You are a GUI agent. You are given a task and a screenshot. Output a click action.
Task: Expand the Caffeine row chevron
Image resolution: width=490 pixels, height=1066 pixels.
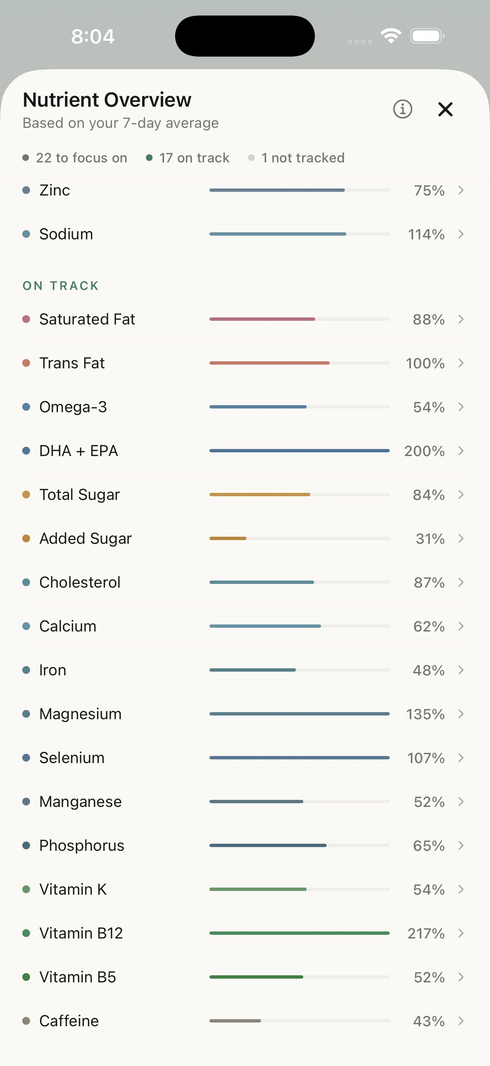[x=461, y=1021]
